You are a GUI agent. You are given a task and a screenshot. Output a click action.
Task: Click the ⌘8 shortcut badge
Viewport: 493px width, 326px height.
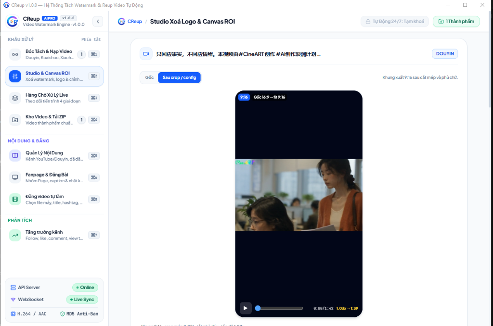pos(94,199)
